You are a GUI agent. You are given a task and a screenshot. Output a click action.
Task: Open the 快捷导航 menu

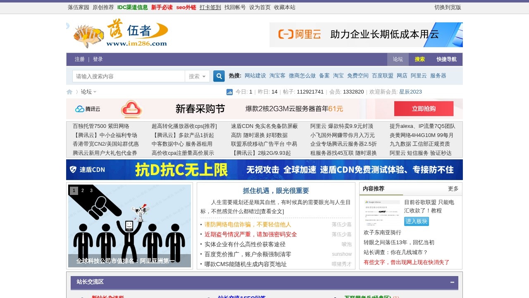446,59
